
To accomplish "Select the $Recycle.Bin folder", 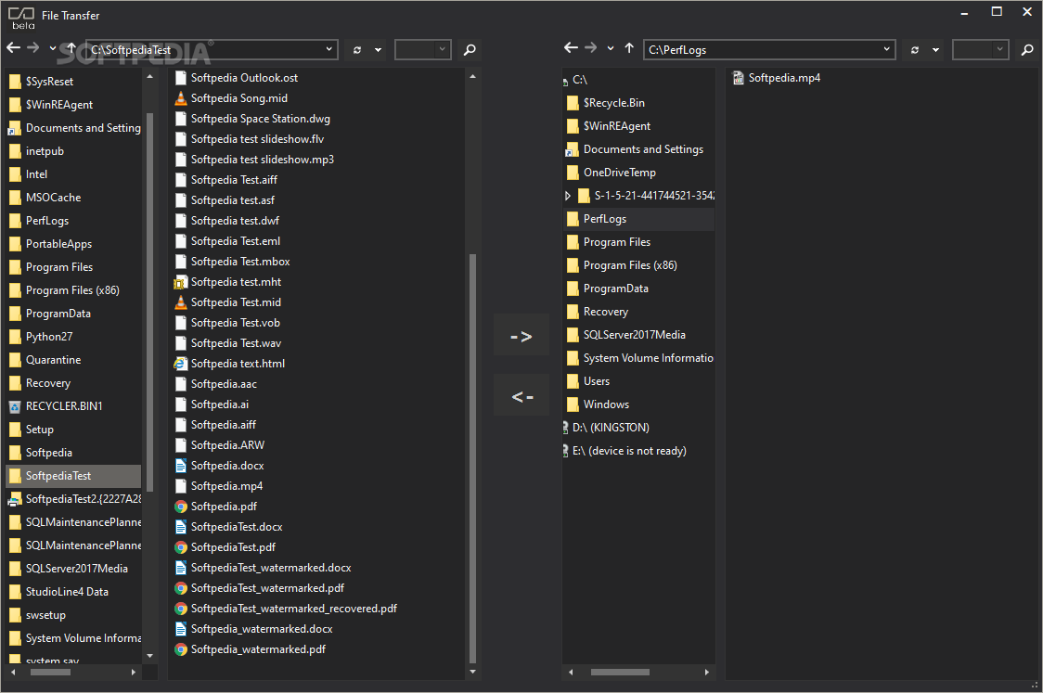I will [x=606, y=103].
